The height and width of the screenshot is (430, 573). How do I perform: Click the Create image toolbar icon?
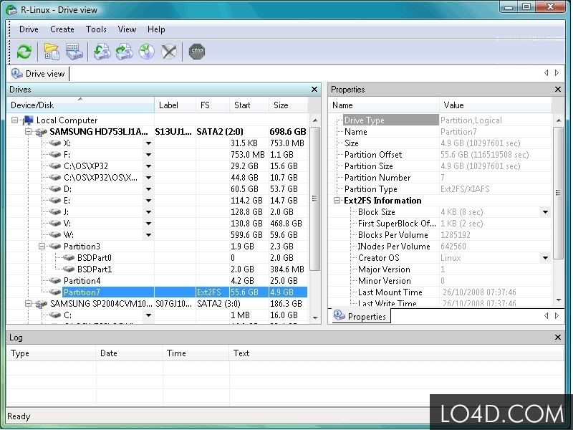[x=102, y=52]
